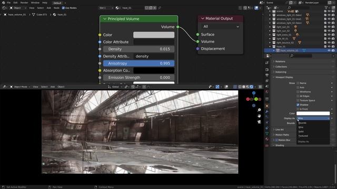Switch viewport to rendered shading sphere
The width and height of the screenshot is (337, 189).
click(252, 87)
